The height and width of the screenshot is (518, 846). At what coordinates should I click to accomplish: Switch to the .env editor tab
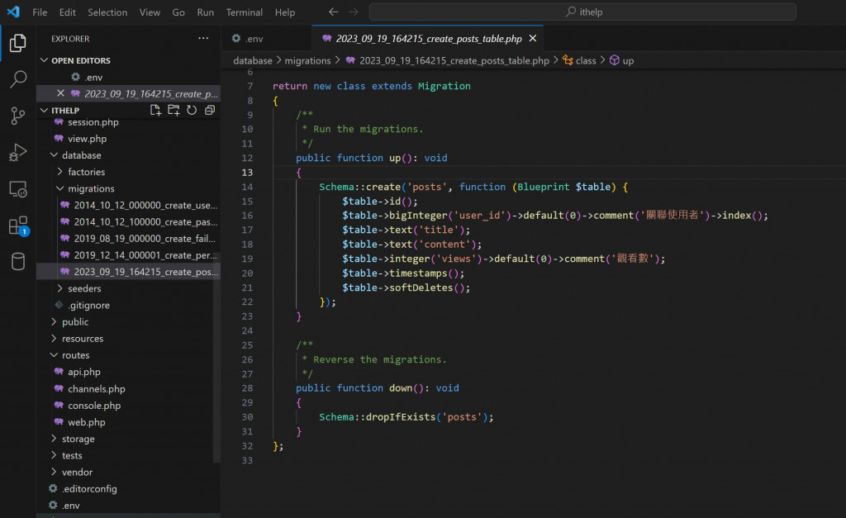click(x=267, y=38)
